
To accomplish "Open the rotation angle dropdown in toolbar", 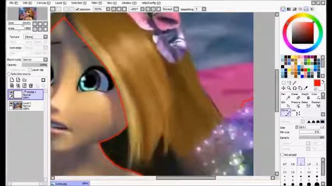I will (x=143, y=9).
